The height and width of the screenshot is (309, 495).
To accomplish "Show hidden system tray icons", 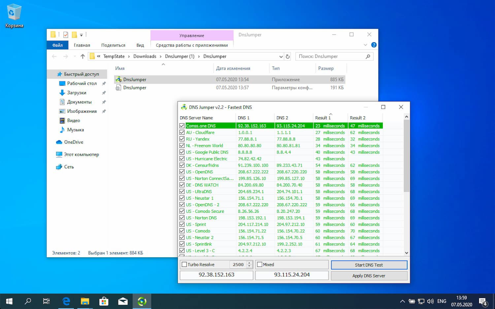I will click(402, 301).
